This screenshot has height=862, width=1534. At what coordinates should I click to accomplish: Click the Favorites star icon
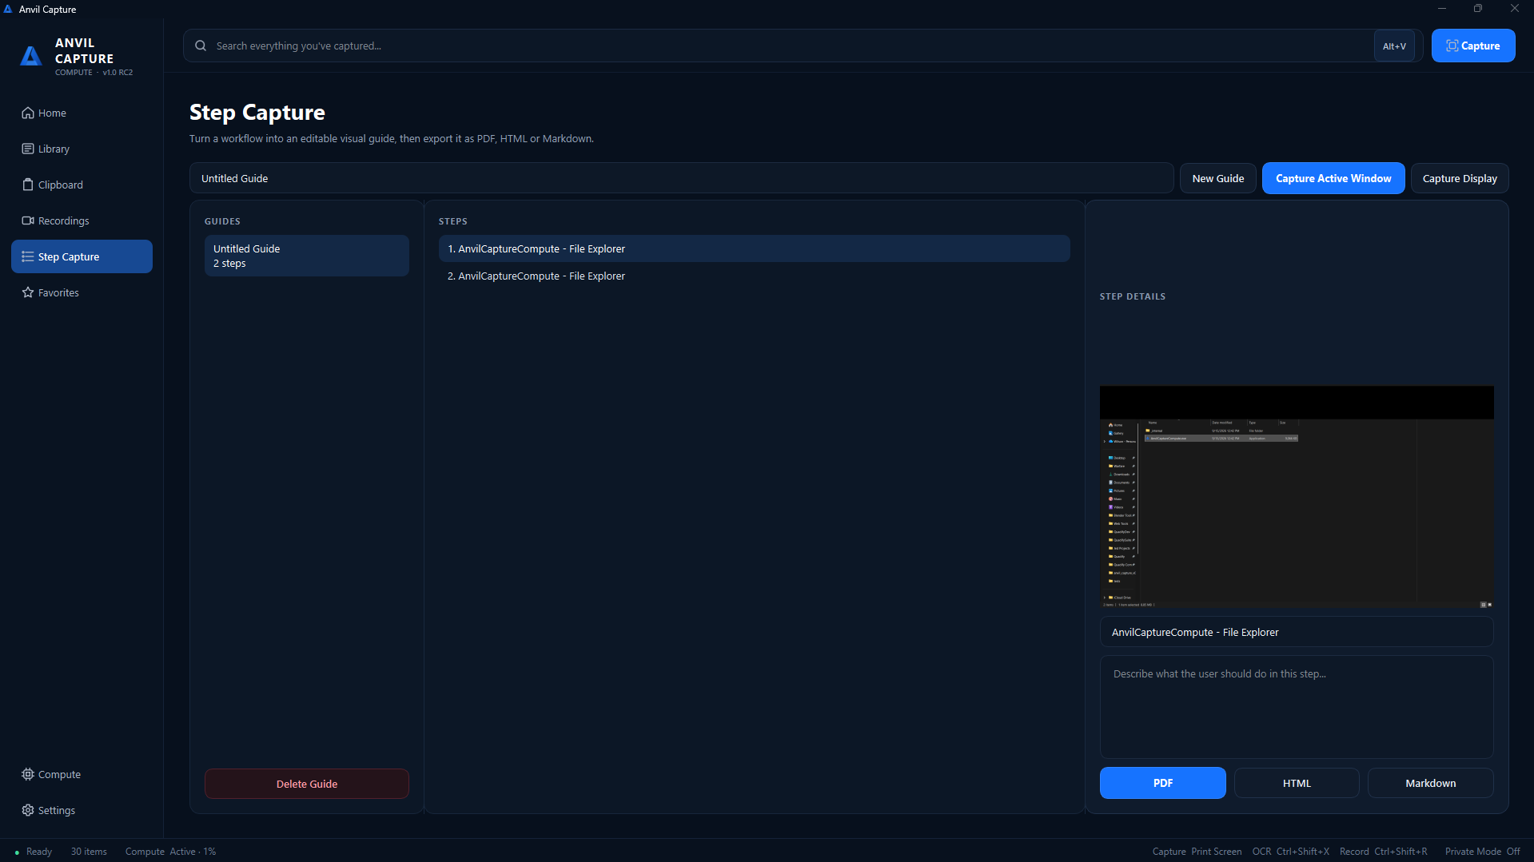tap(28, 292)
